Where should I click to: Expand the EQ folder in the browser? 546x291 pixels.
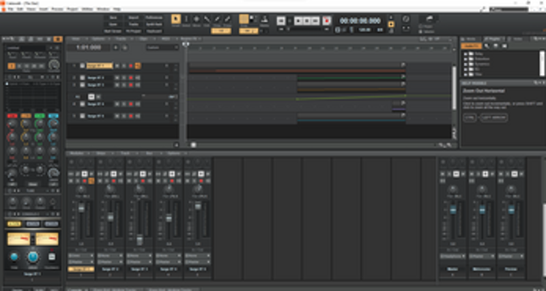point(465,70)
